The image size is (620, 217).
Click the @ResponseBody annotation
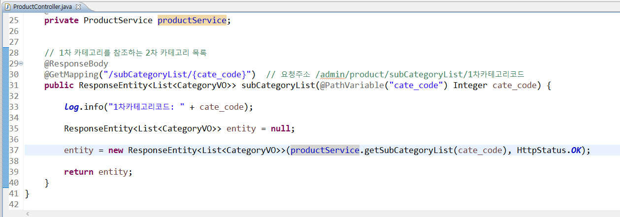(76, 63)
